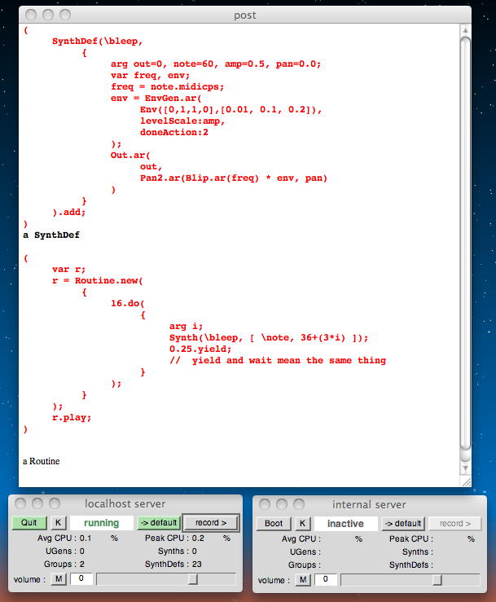
Task: Set internal server as default
Action: [x=403, y=523]
